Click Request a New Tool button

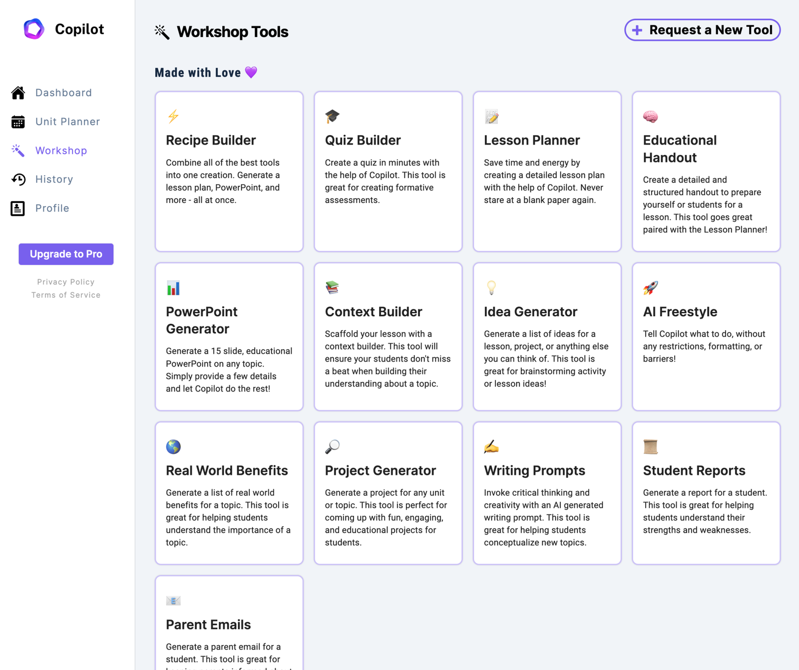point(702,30)
